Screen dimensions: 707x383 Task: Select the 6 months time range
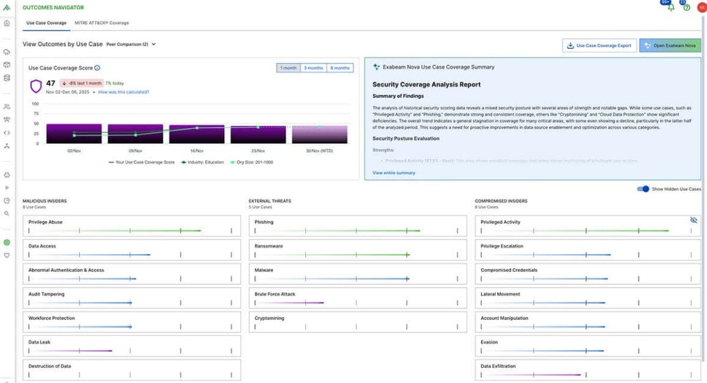339,68
